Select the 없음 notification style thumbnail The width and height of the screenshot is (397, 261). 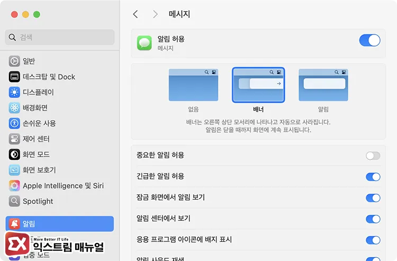coord(193,85)
